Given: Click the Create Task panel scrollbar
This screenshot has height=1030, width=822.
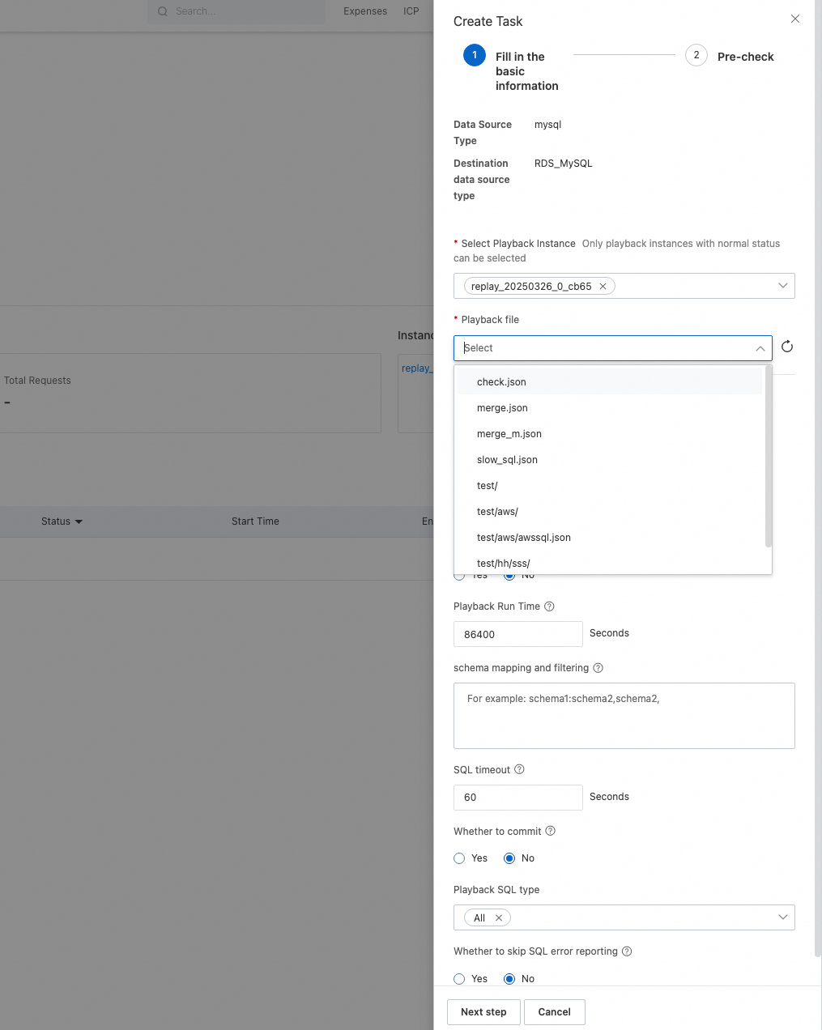Looking at the screenshot, I should tap(818, 478).
